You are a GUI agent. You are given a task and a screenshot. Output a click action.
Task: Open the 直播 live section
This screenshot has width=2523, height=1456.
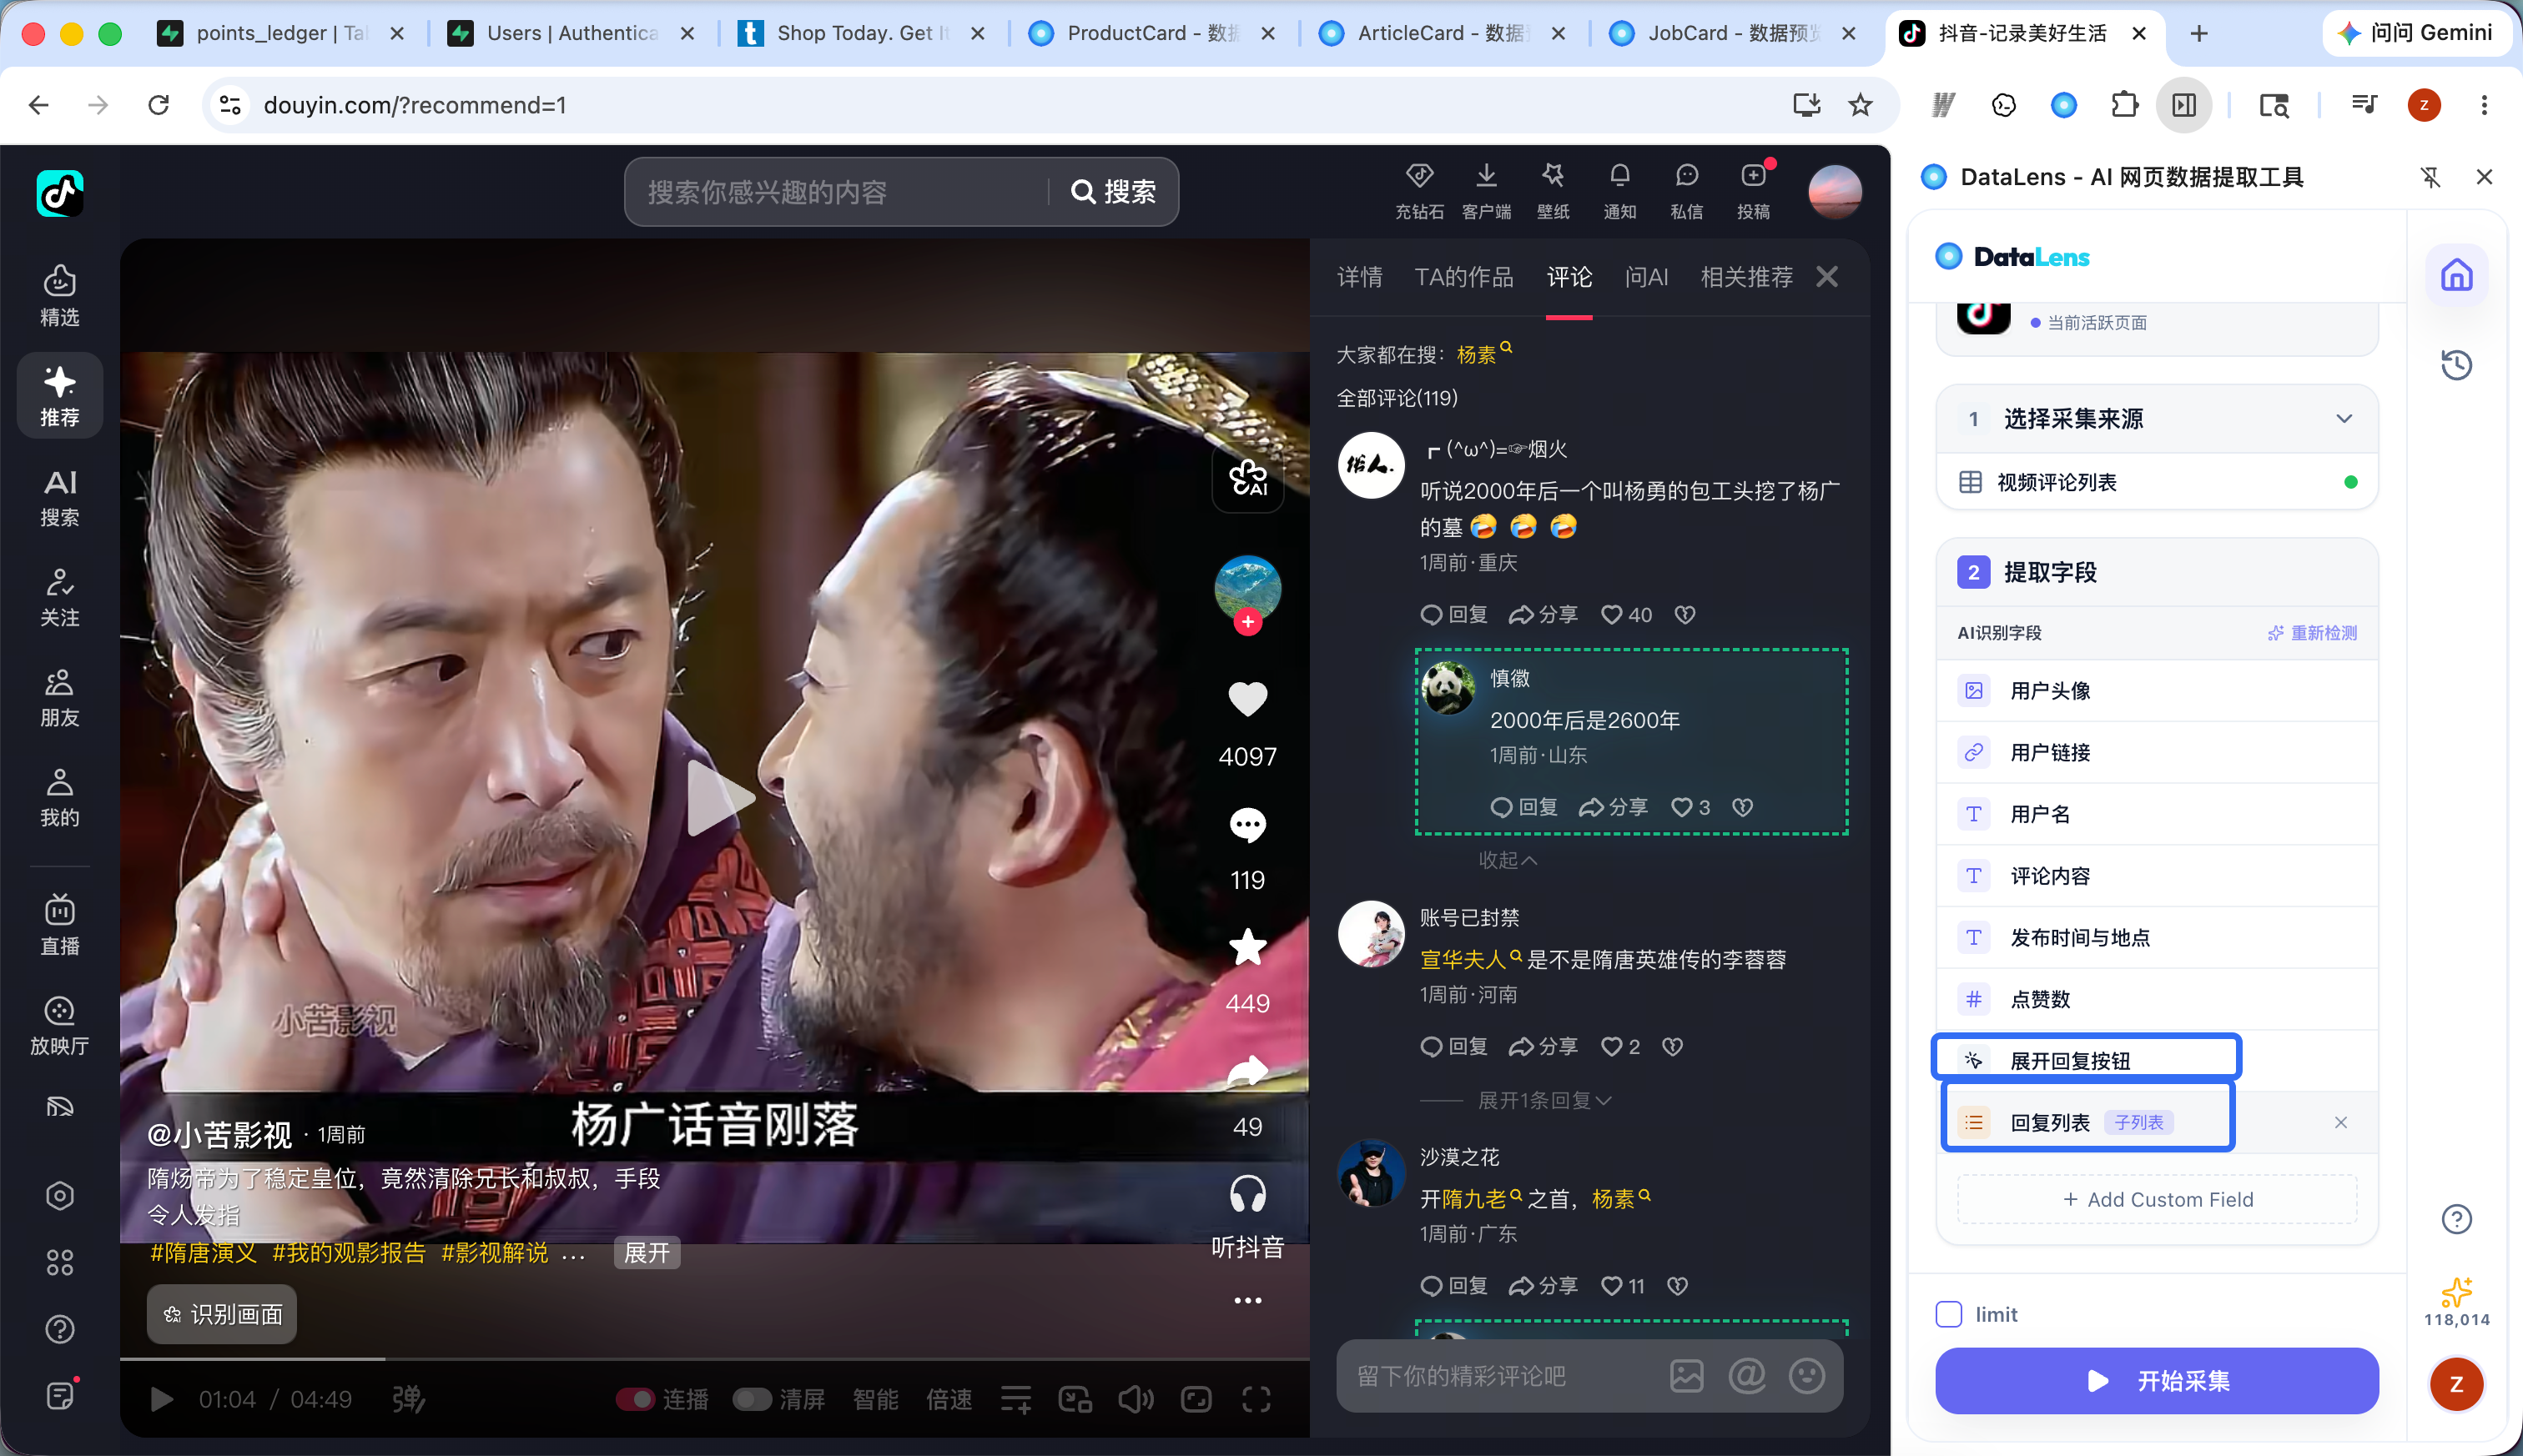point(59,925)
